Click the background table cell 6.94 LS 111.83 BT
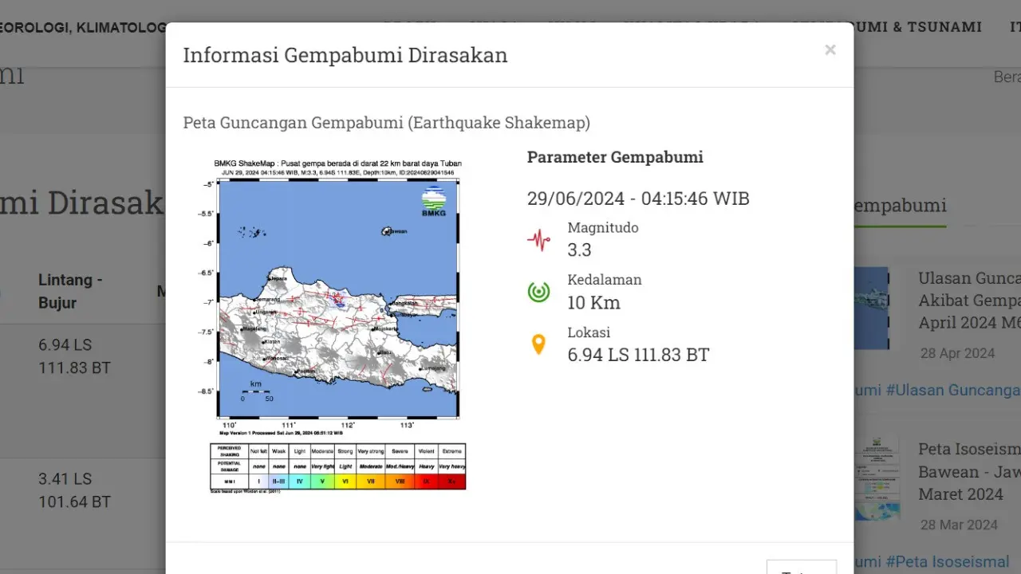 [x=74, y=356]
